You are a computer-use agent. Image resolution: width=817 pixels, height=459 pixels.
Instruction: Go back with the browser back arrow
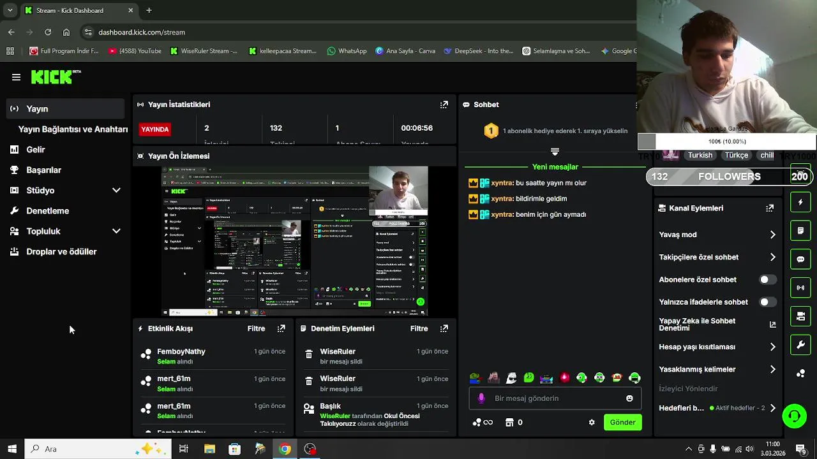[11, 32]
